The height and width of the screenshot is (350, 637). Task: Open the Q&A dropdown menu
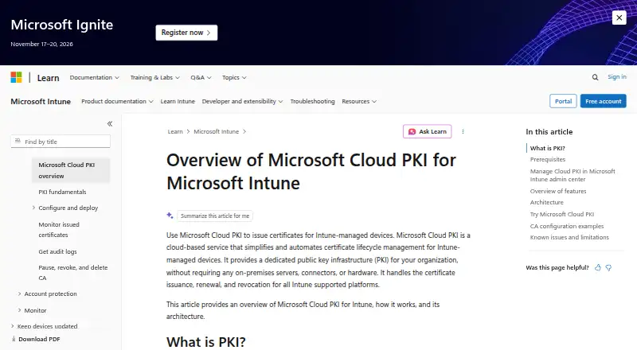pos(201,77)
